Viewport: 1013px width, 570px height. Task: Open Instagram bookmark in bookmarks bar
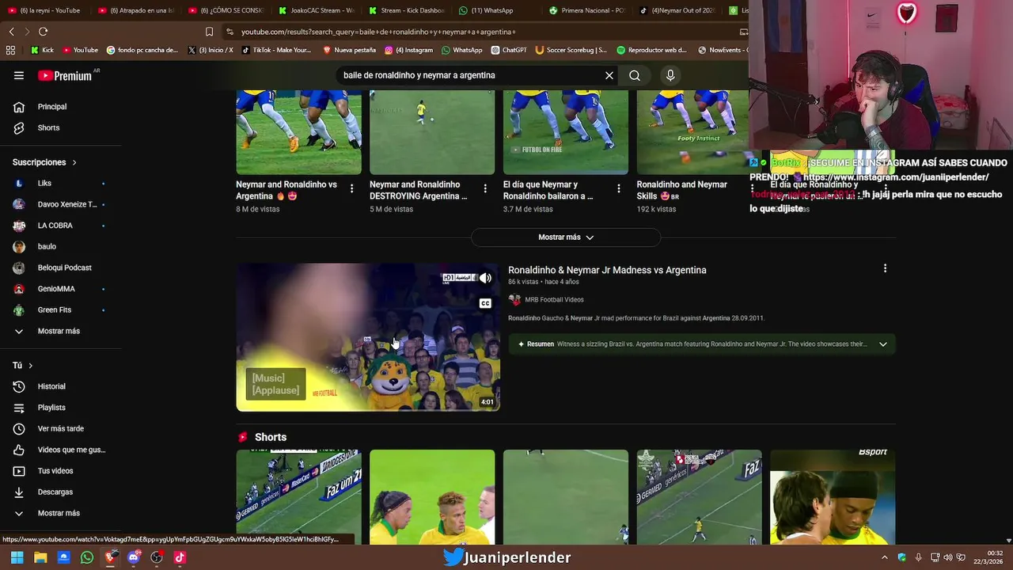[408, 50]
